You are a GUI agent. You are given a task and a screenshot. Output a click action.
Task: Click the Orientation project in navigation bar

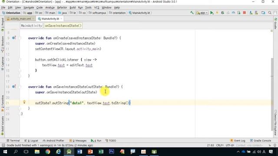click(x=11, y=13)
